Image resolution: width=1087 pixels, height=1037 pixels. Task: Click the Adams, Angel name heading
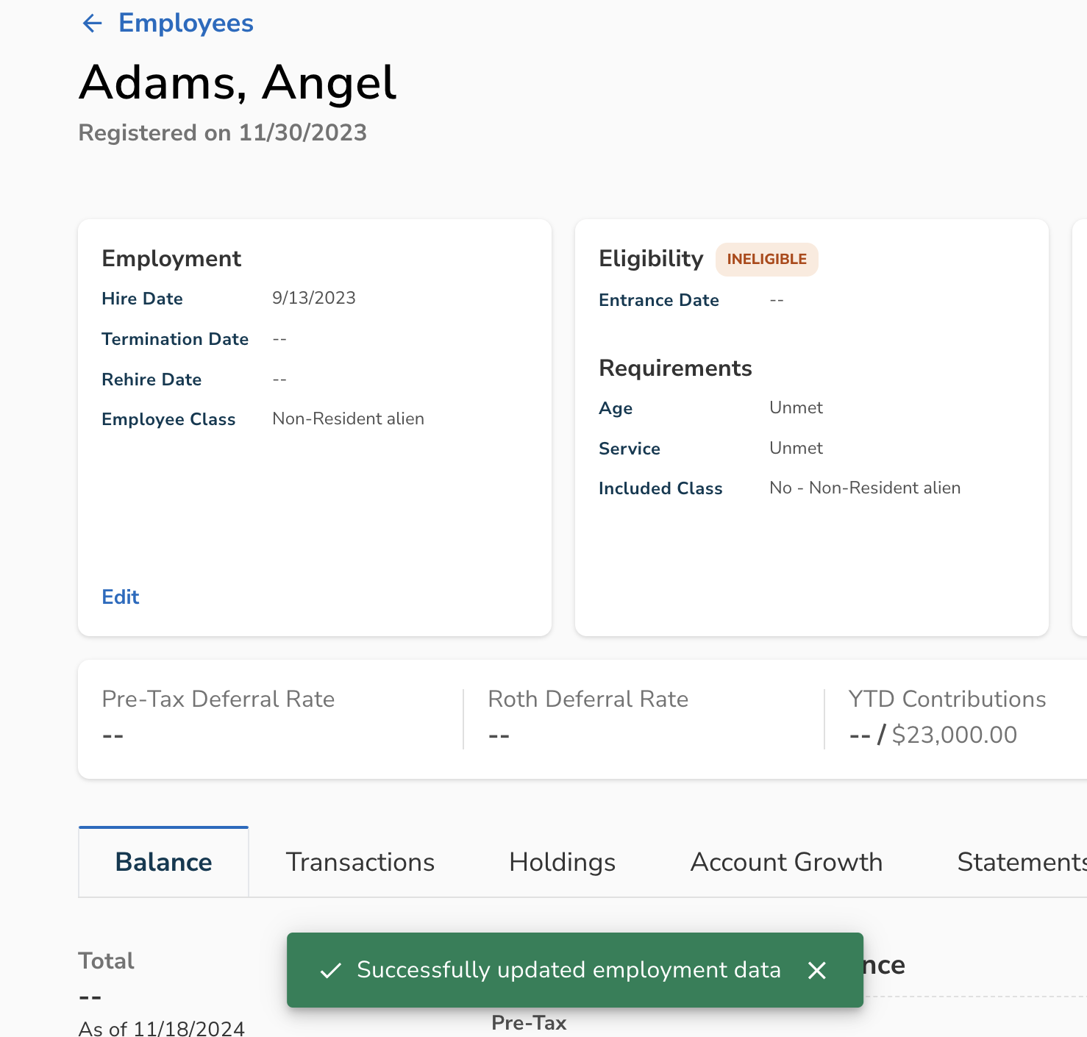pyautogui.click(x=238, y=82)
